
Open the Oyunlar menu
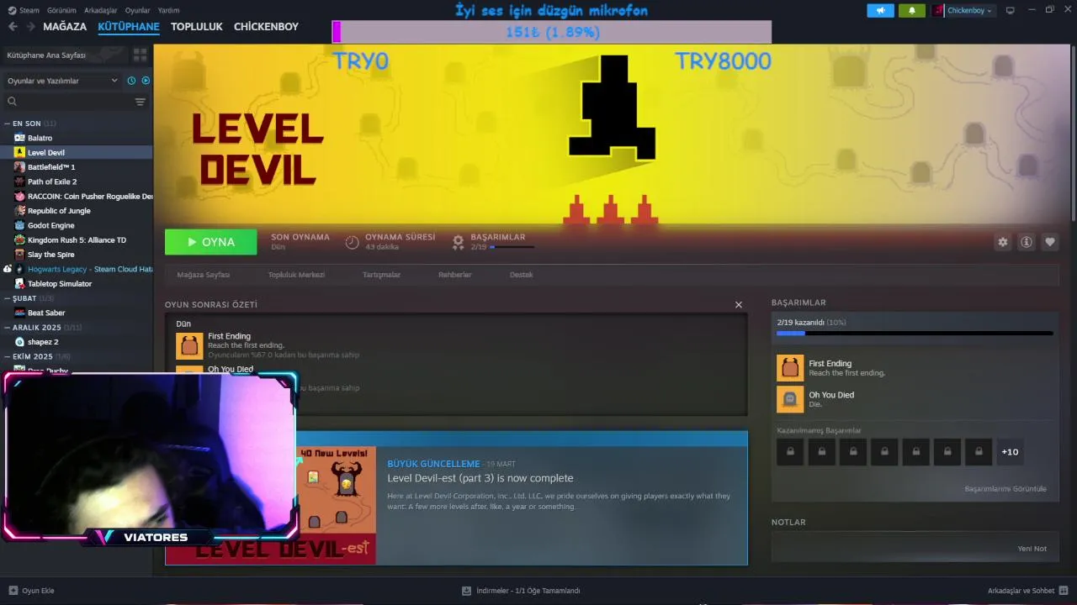pos(137,10)
